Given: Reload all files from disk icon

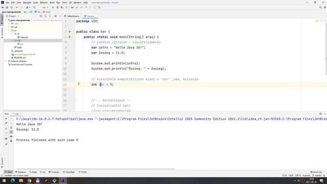Looking at the screenshot, I should coord(11,7).
